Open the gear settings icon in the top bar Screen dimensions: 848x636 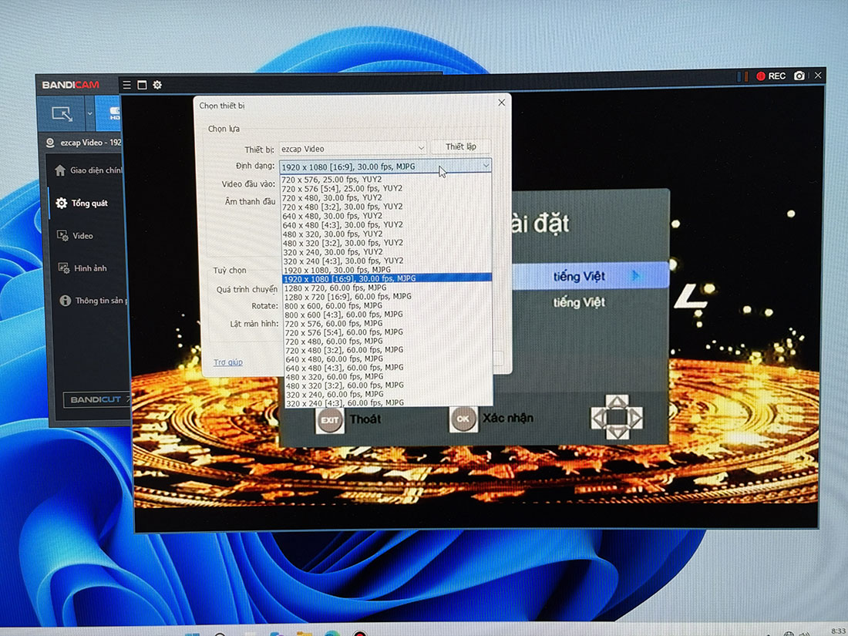[157, 85]
